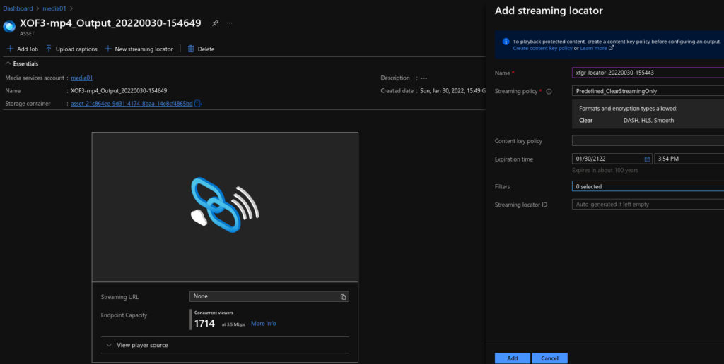Screen dimensions: 724x364
Task: Click the Add streaming locator heading
Action: click(x=549, y=11)
